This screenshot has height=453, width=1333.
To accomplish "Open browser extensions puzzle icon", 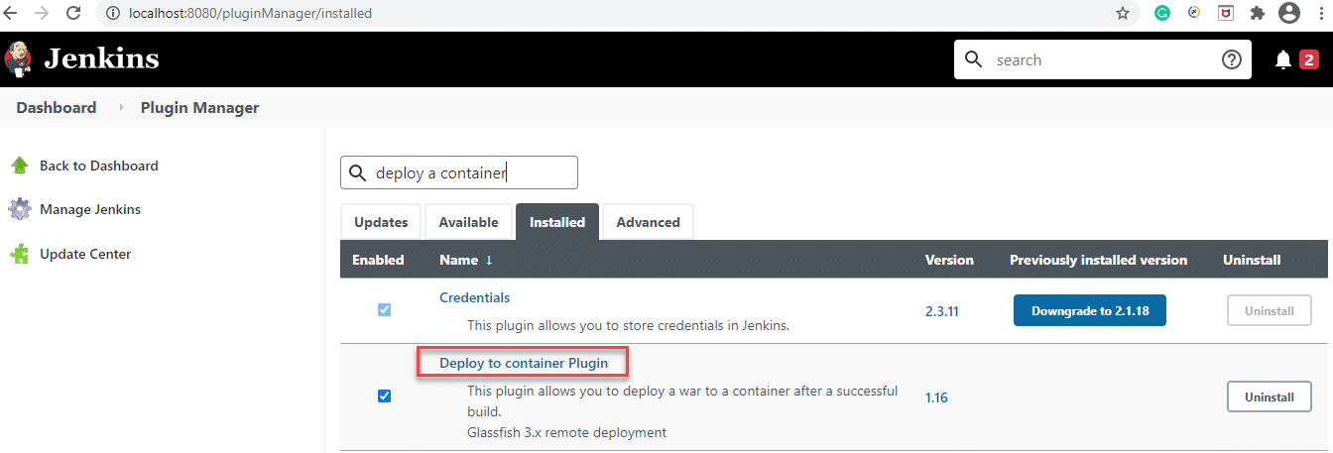I will [x=1258, y=14].
